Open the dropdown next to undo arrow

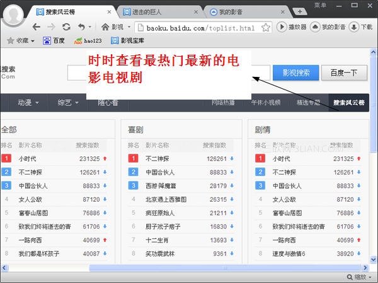(x=89, y=26)
